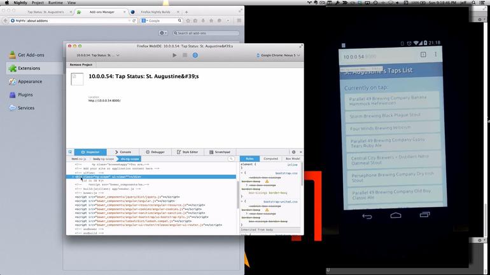Open add-ons tools gear dropdown
490x275 pixels.
(163, 33)
